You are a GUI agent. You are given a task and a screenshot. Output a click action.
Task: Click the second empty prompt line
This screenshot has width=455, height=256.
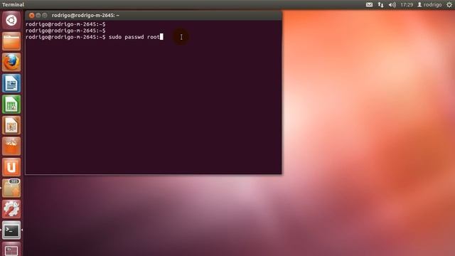[x=65, y=31]
